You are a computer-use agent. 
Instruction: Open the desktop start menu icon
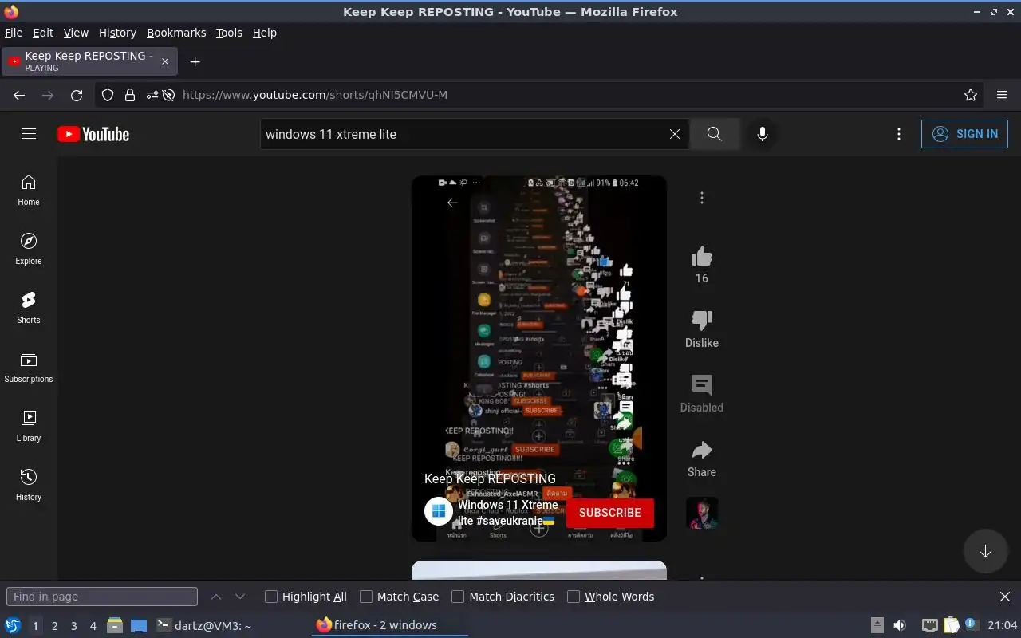[13, 625]
